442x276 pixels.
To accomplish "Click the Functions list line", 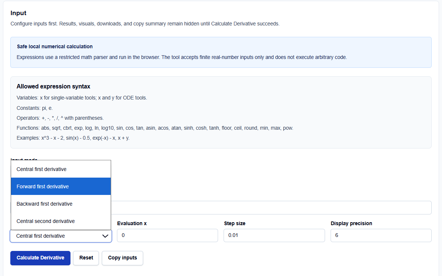I will [155, 128].
